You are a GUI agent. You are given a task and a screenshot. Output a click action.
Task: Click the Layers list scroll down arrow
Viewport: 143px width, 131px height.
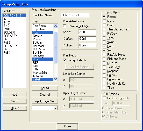pyautogui.click(x=55, y=79)
